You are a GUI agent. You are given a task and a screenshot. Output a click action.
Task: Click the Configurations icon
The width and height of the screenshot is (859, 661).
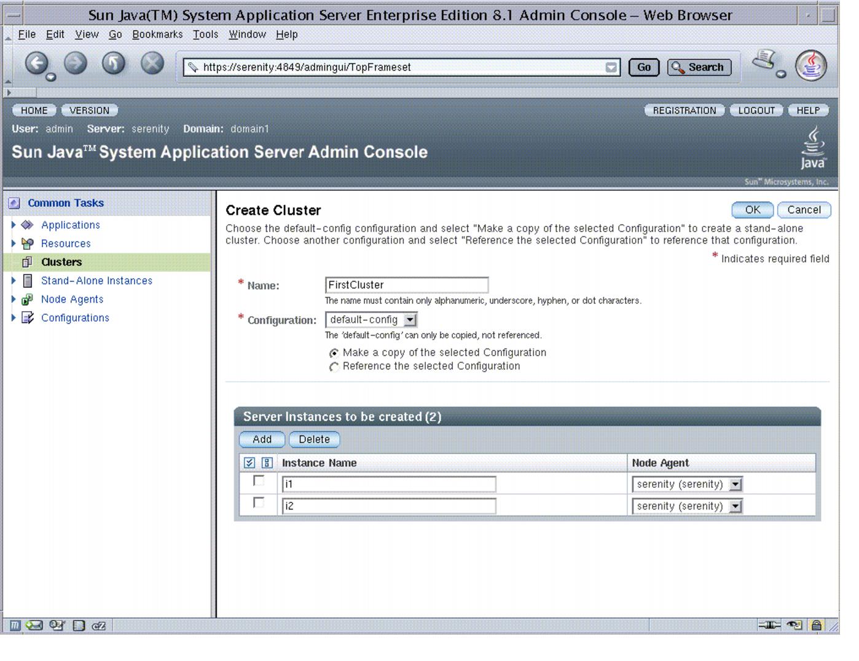pyautogui.click(x=27, y=318)
